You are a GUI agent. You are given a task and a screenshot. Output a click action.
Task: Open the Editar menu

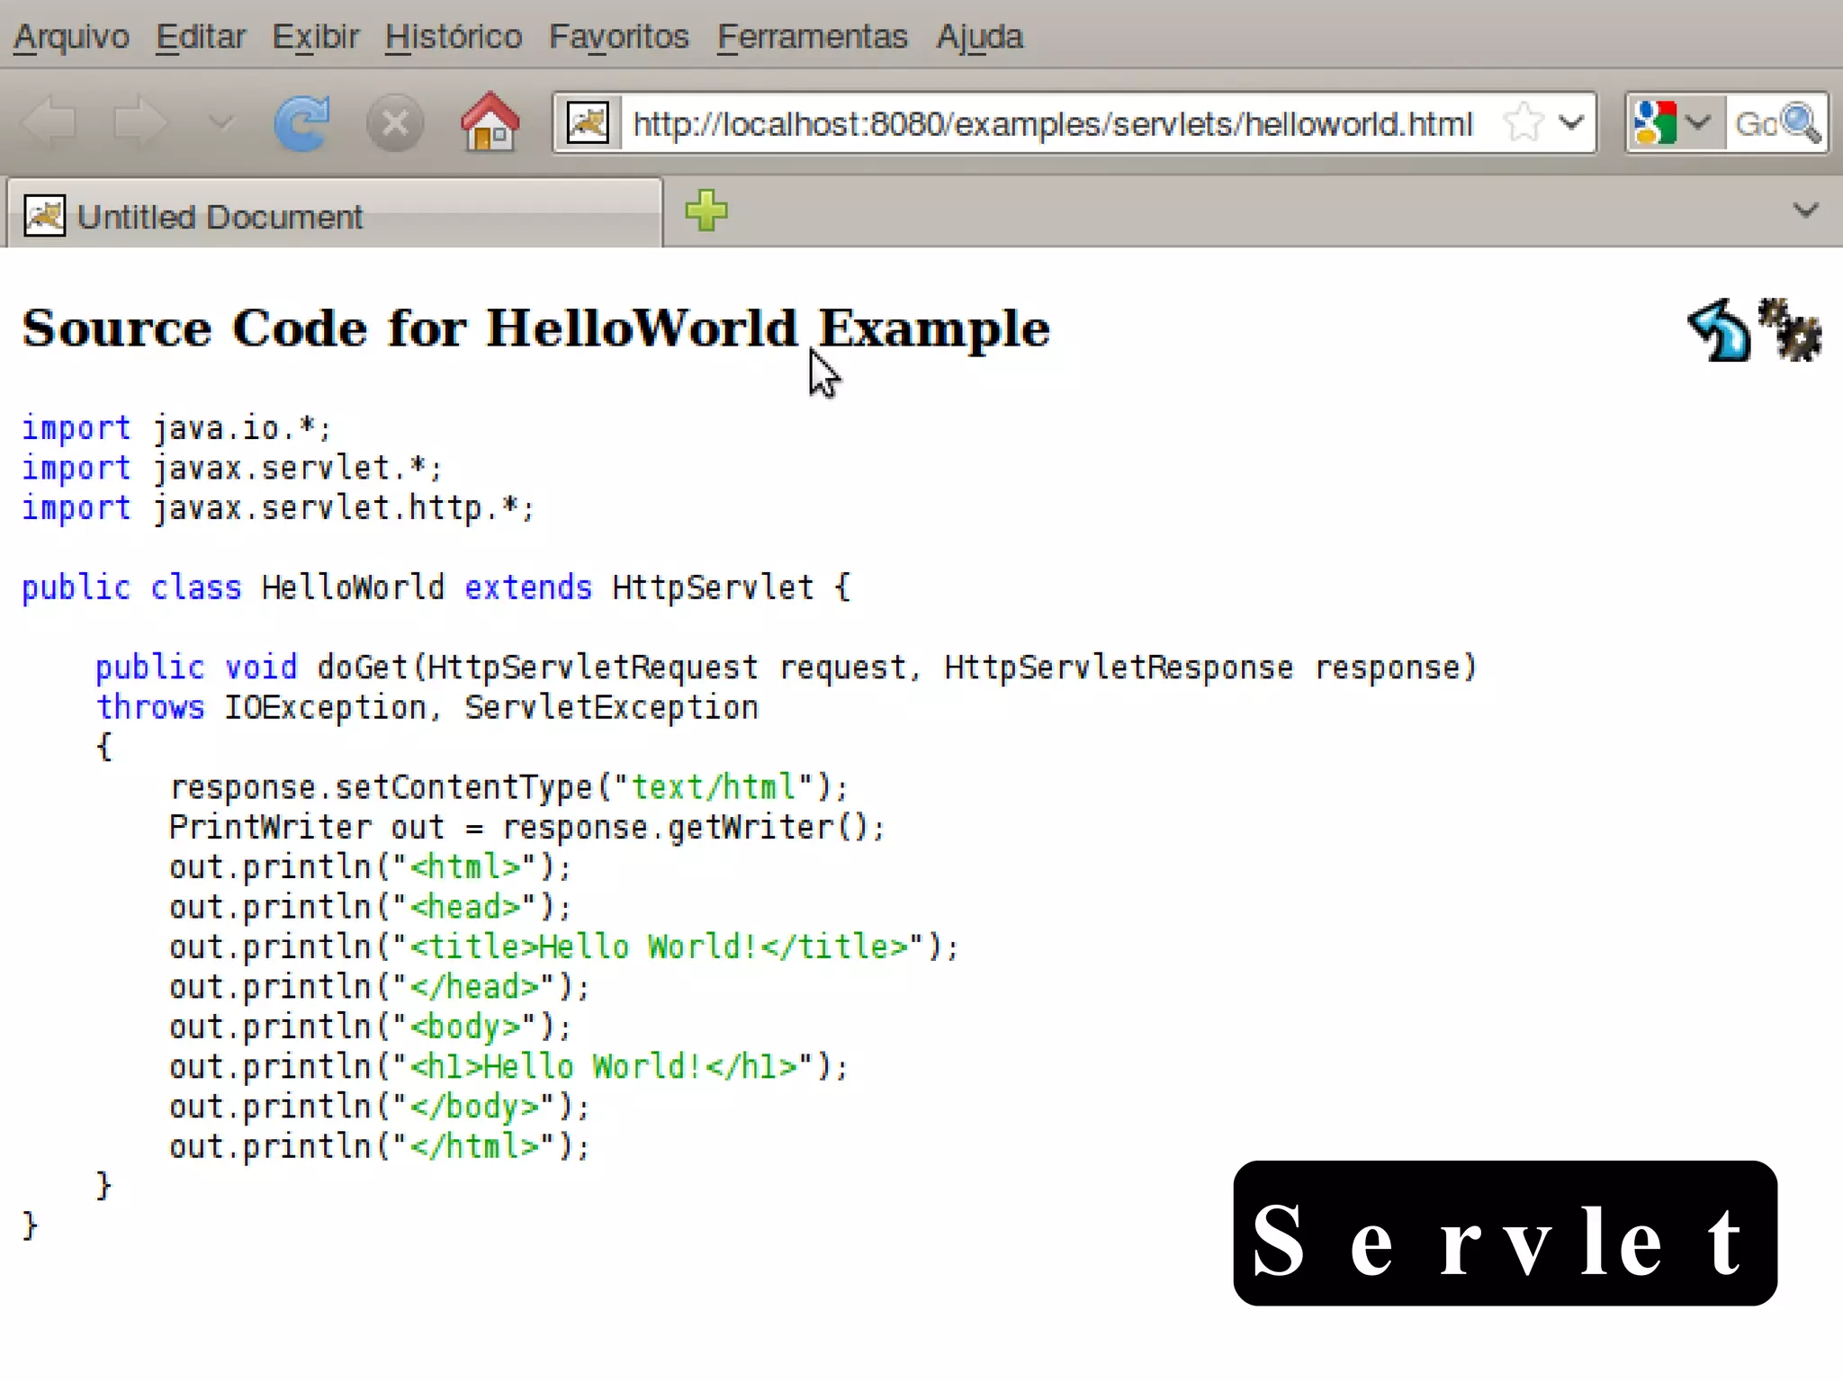tap(200, 37)
